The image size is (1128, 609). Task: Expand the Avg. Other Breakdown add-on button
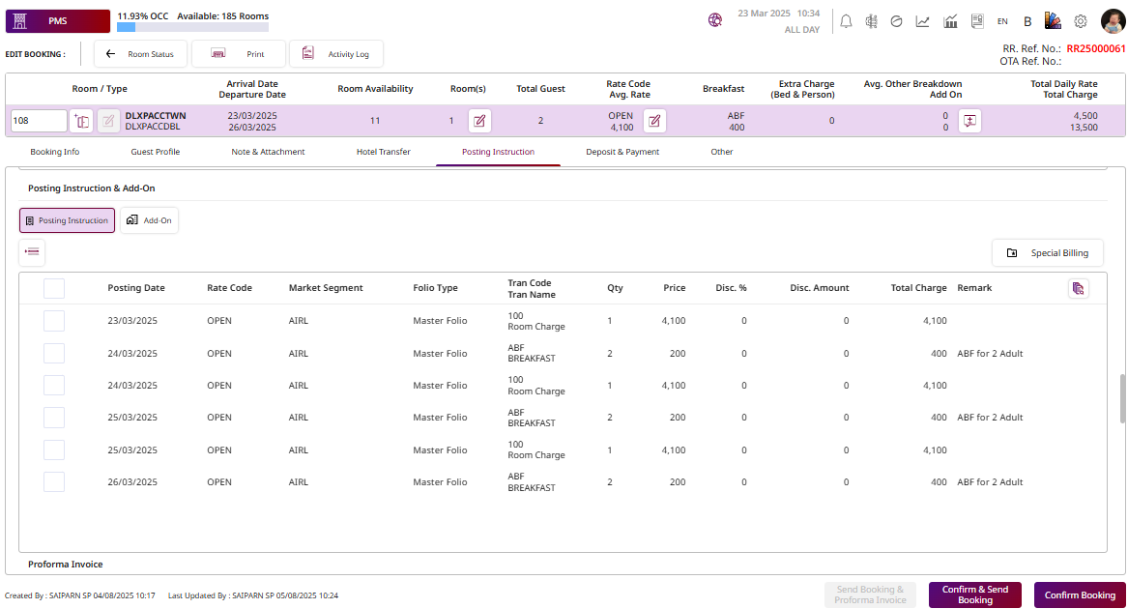click(969, 121)
